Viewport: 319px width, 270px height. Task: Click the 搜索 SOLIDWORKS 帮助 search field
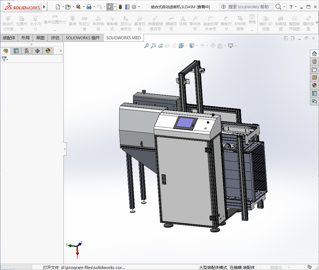point(248,7)
